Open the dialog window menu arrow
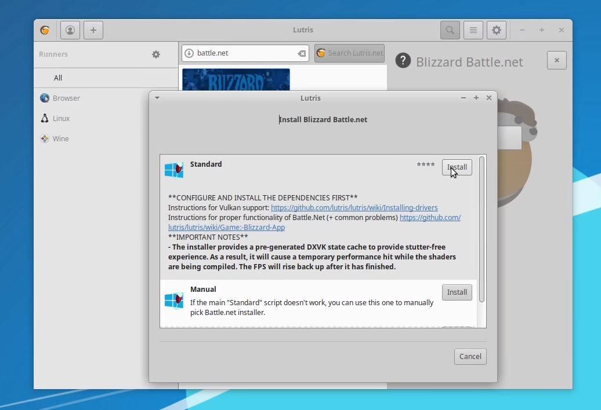The width and height of the screenshot is (601, 410). point(157,98)
